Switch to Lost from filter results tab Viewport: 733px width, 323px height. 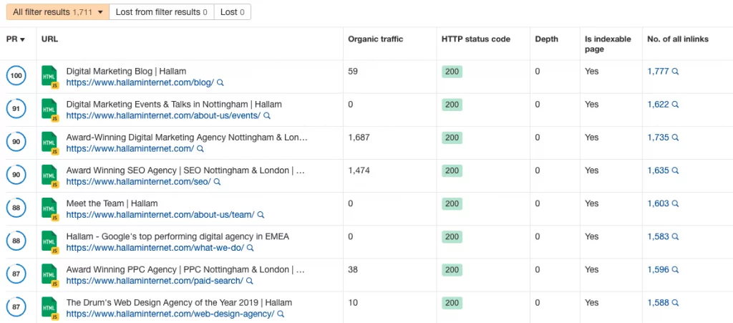[x=162, y=12]
